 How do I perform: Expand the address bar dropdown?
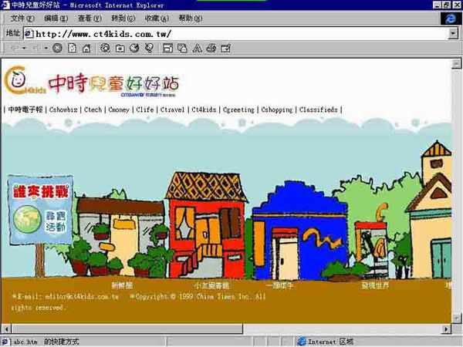pyautogui.click(x=453, y=34)
